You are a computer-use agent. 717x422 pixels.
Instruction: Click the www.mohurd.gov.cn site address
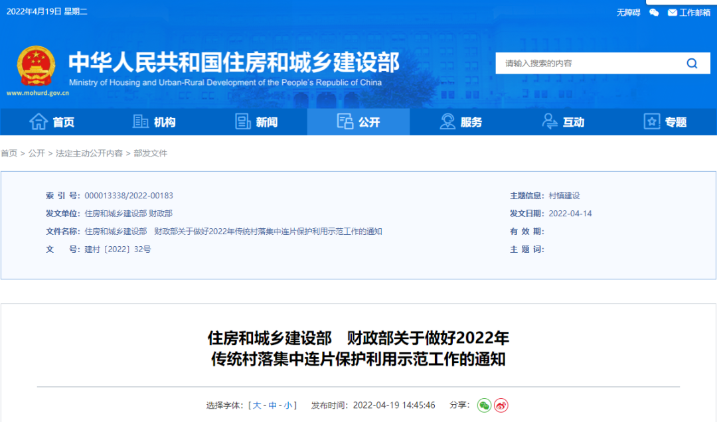point(37,93)
